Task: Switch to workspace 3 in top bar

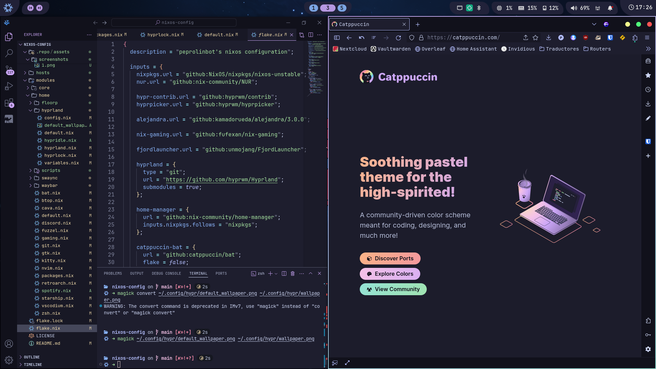Action: tap(328, 8)
